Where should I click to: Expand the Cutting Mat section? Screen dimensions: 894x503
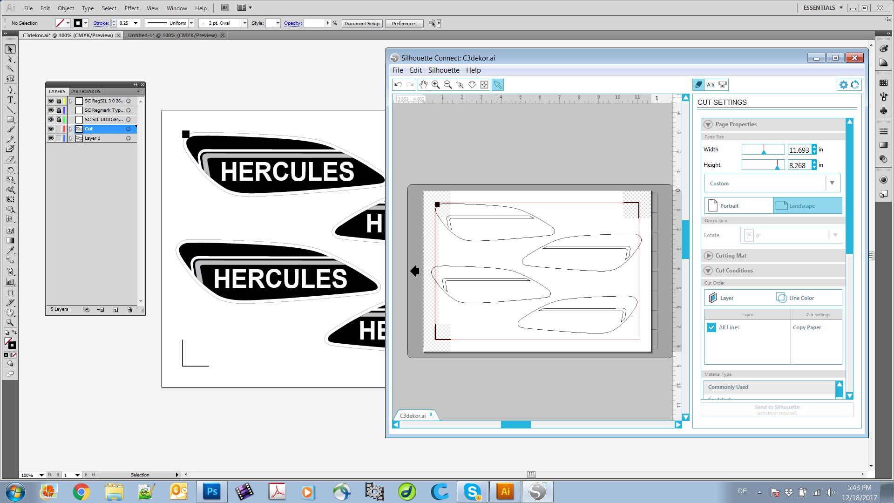click(x=708, y=256)
